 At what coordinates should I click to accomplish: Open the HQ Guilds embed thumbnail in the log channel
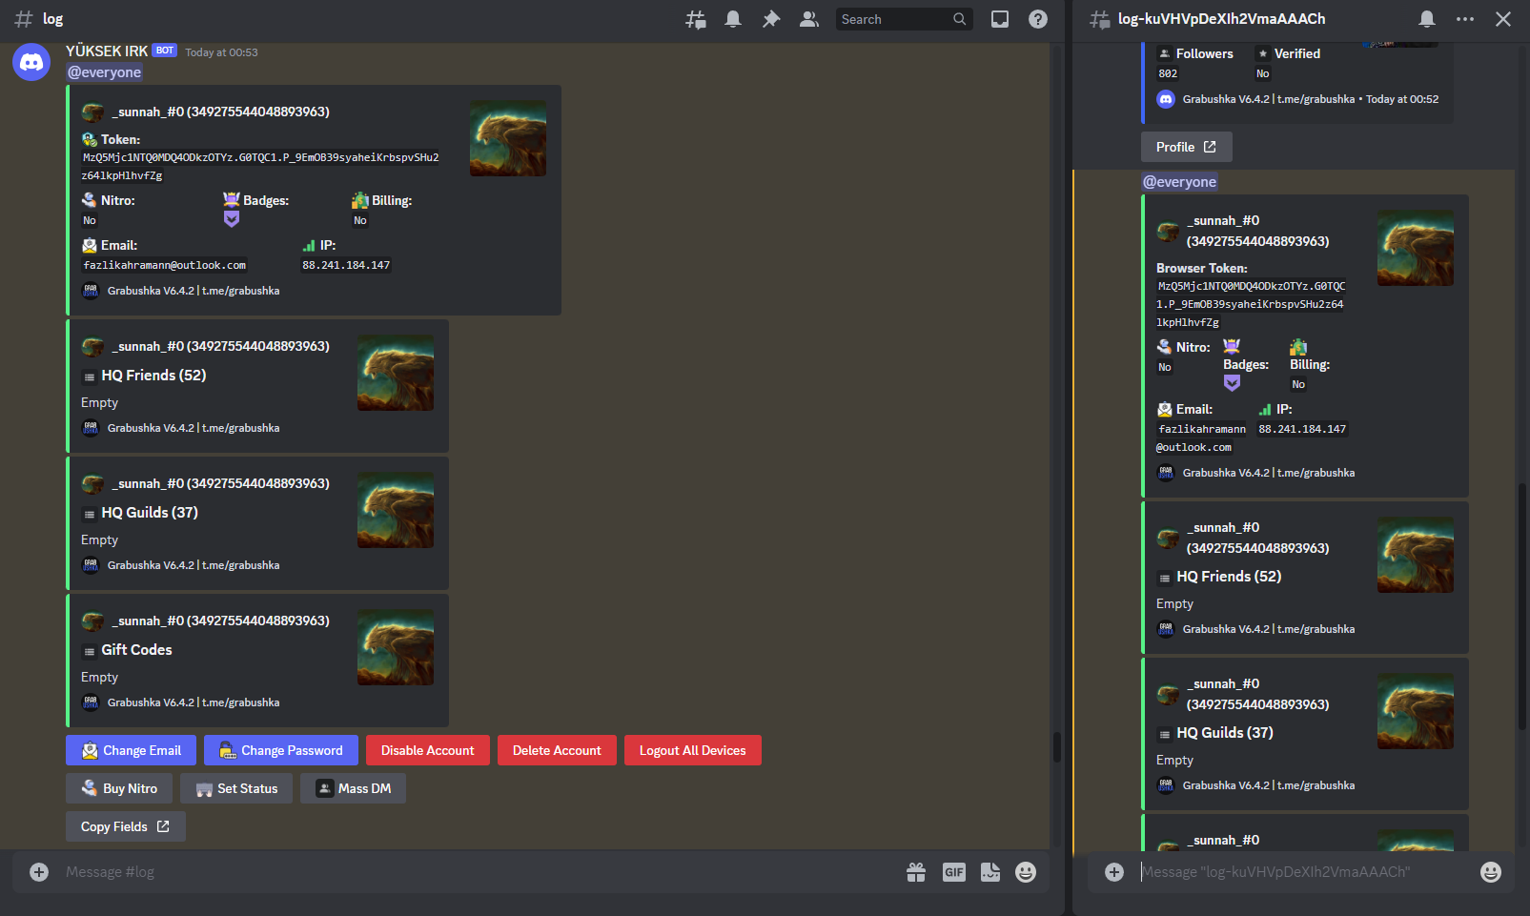396,510
